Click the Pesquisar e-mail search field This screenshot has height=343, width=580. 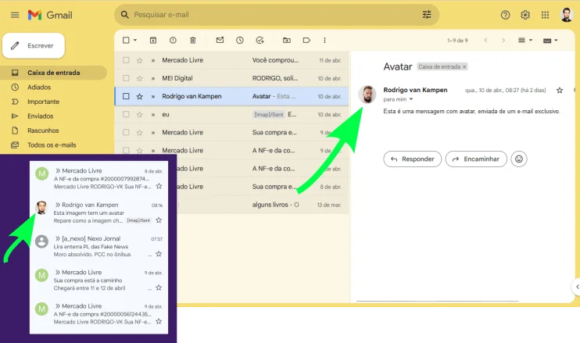click(277, 15)
